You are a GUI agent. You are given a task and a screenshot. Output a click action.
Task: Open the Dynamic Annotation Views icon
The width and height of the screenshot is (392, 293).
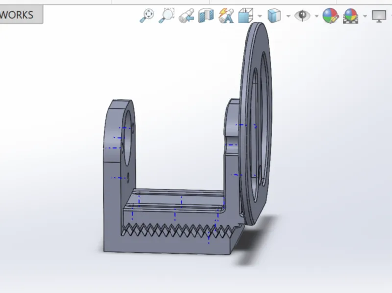coord(226,16)
